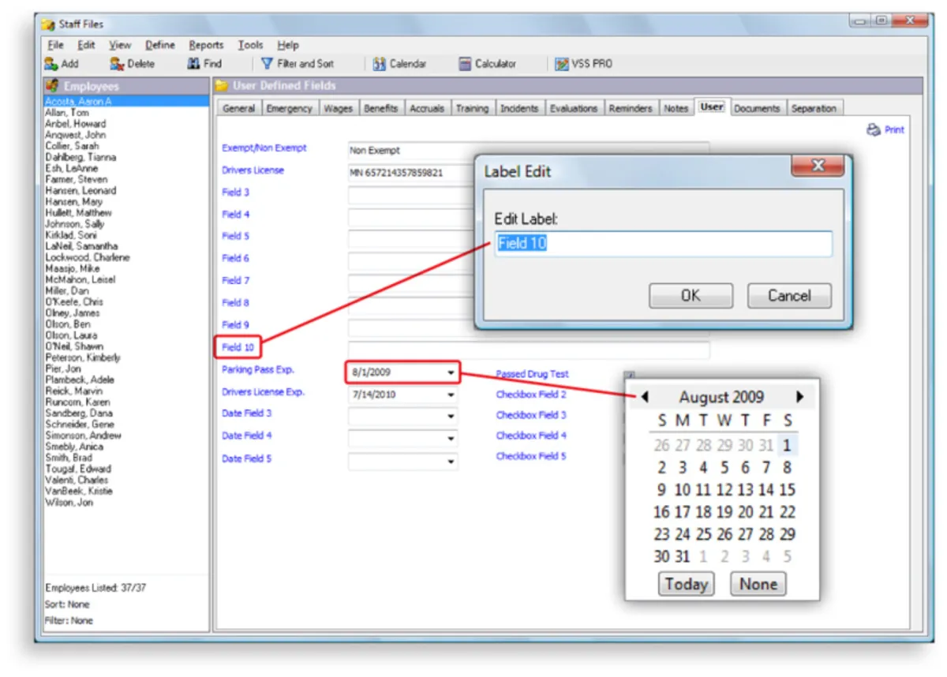Switch to the Benefits tab
The width and height of the screenshot is (947, 677).
tap(381, 109)
